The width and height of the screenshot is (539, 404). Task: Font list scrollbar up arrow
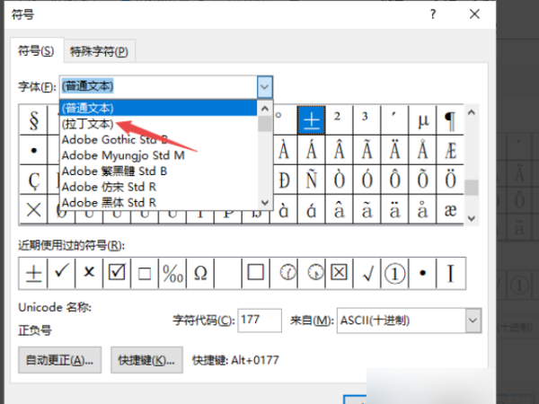pos(265,109)
